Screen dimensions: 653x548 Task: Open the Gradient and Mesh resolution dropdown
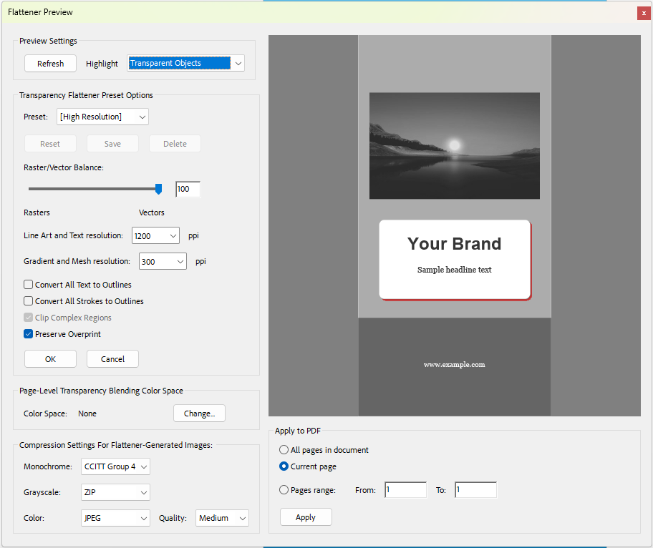coord(163,261)
